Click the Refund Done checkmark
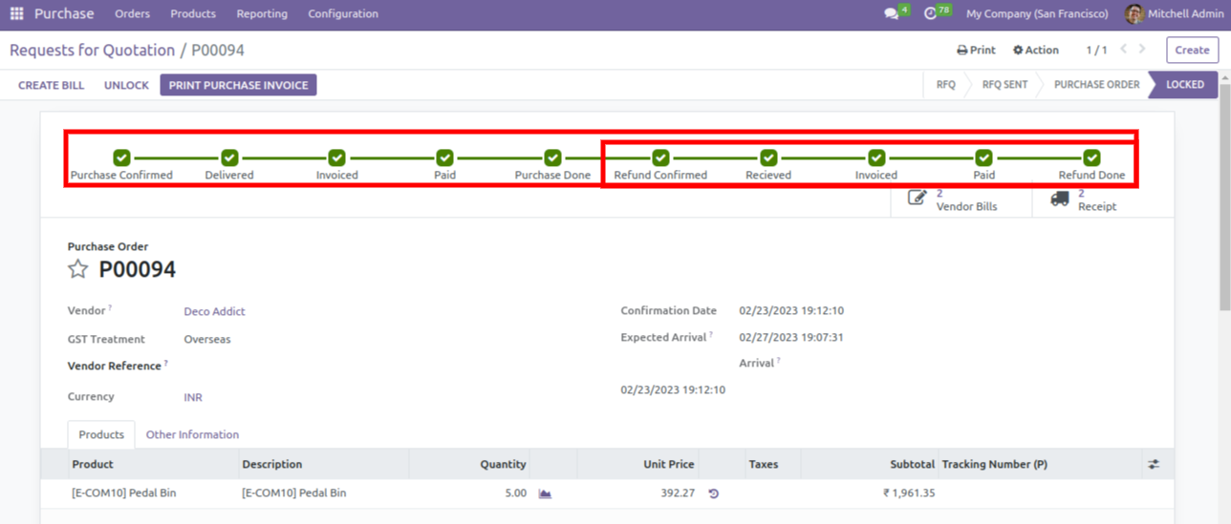Screen dimensions: 1231x524 1091,157
